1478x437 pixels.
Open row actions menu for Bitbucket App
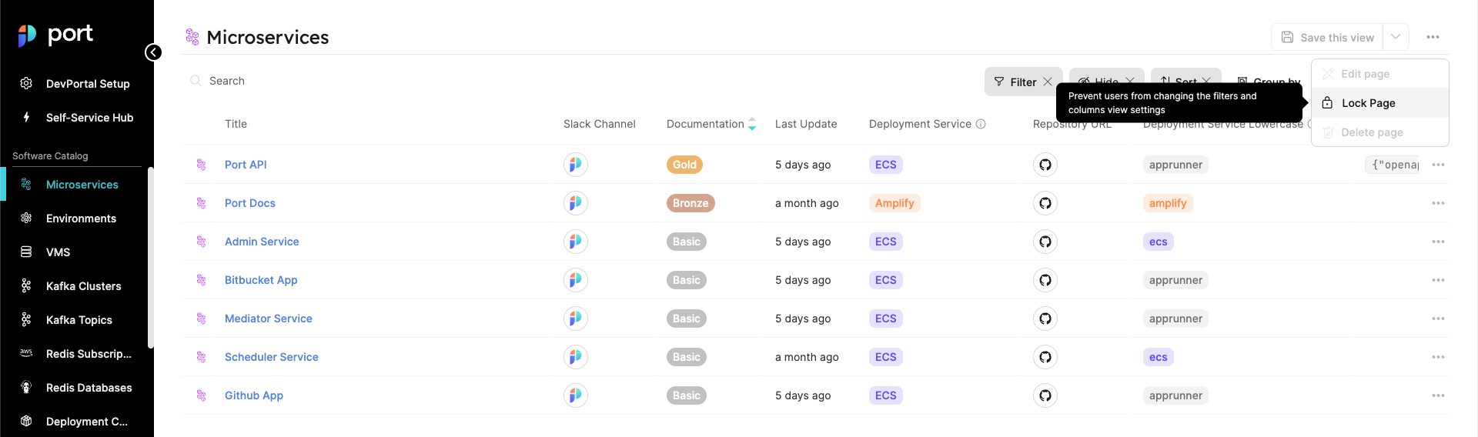click(x=1438, y=280)
